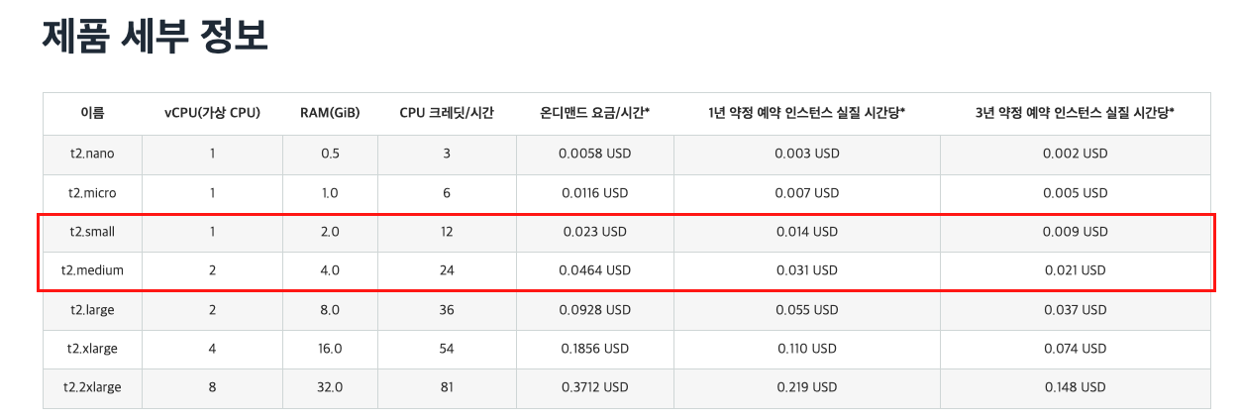Click the 0.110 USD one-year price
The height and width of the screenshot is (420, 1240).
[x=807, y=349]
